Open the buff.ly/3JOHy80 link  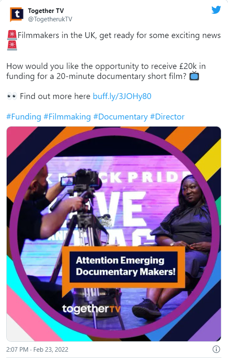pyautogui.click(x=122, y=96)
